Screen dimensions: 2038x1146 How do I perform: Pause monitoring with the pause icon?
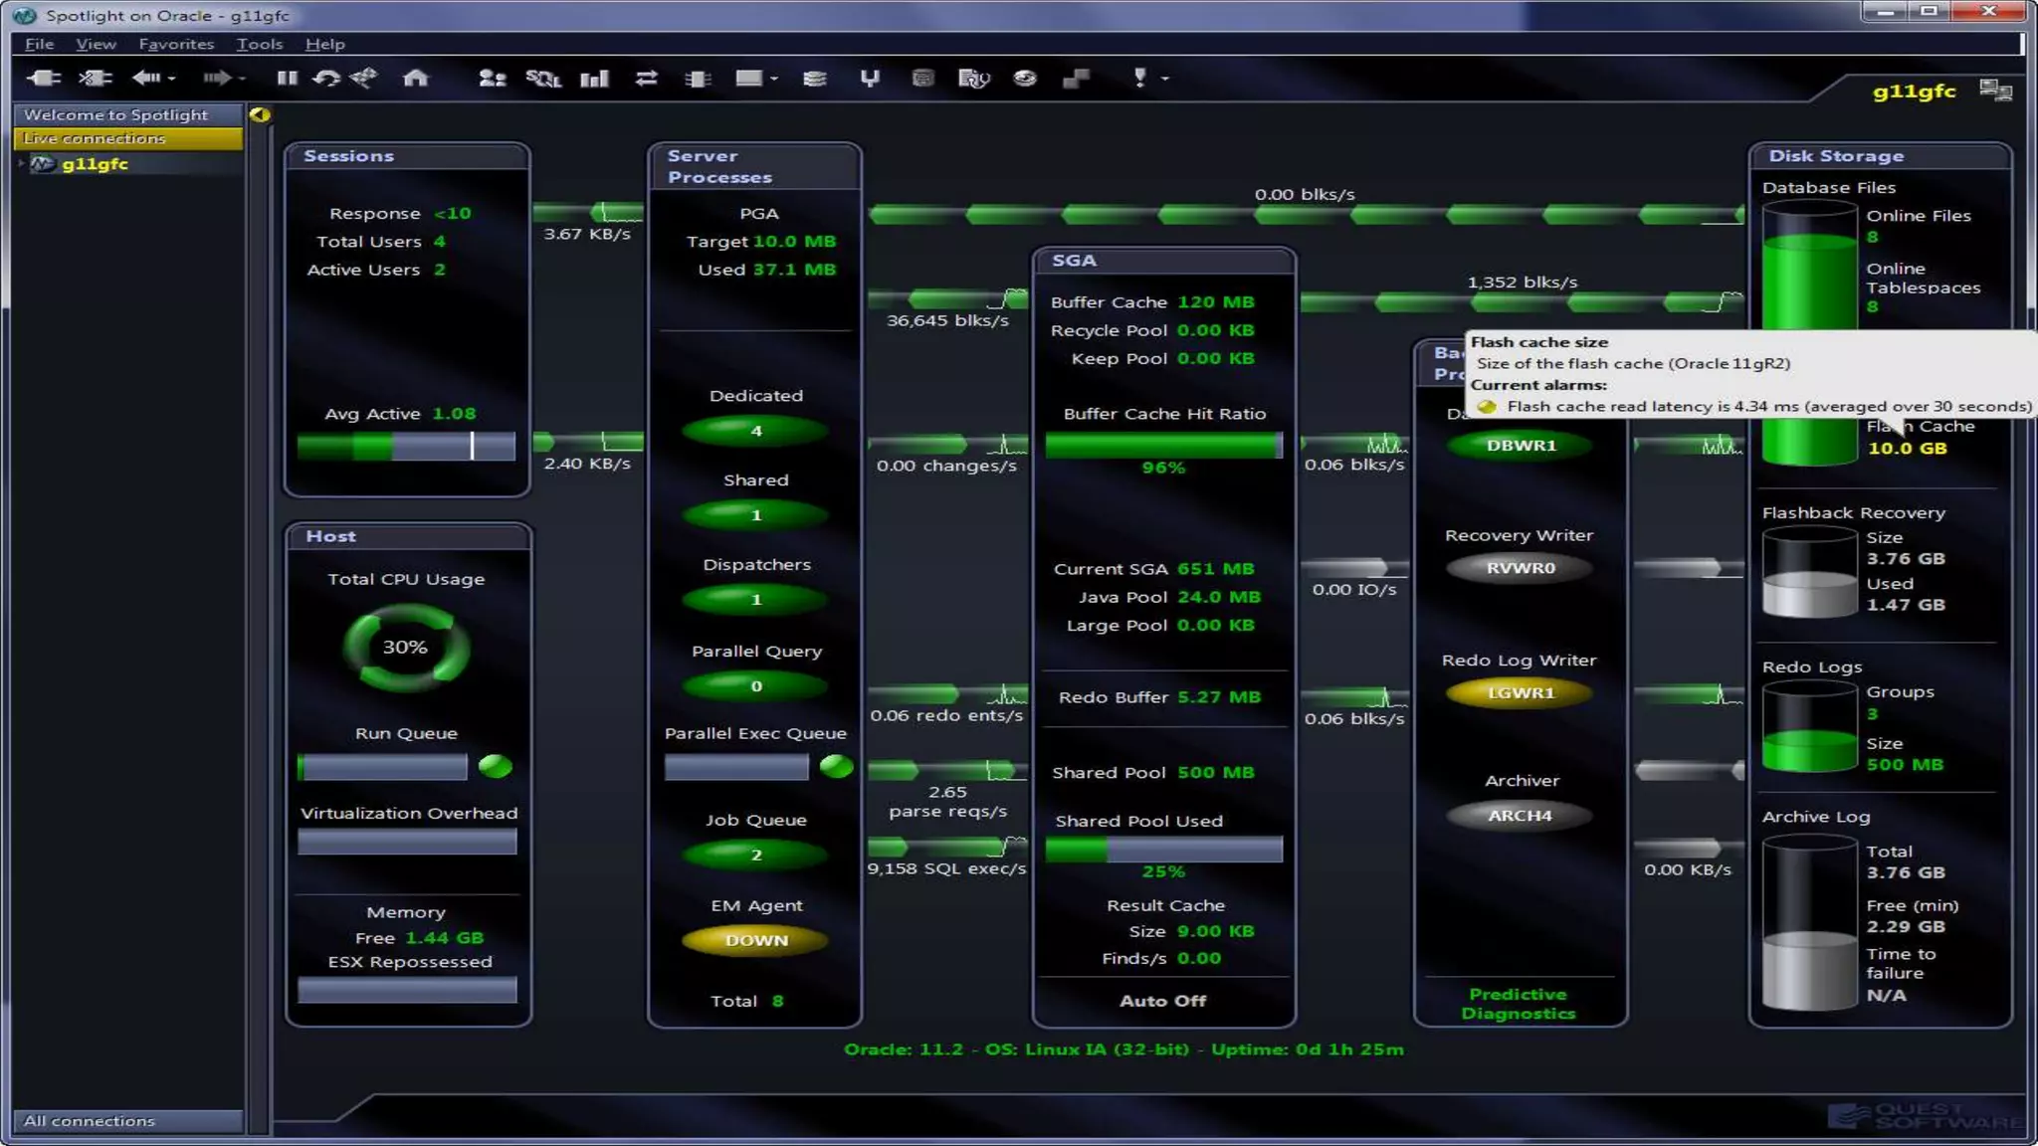tap(287, 78)
